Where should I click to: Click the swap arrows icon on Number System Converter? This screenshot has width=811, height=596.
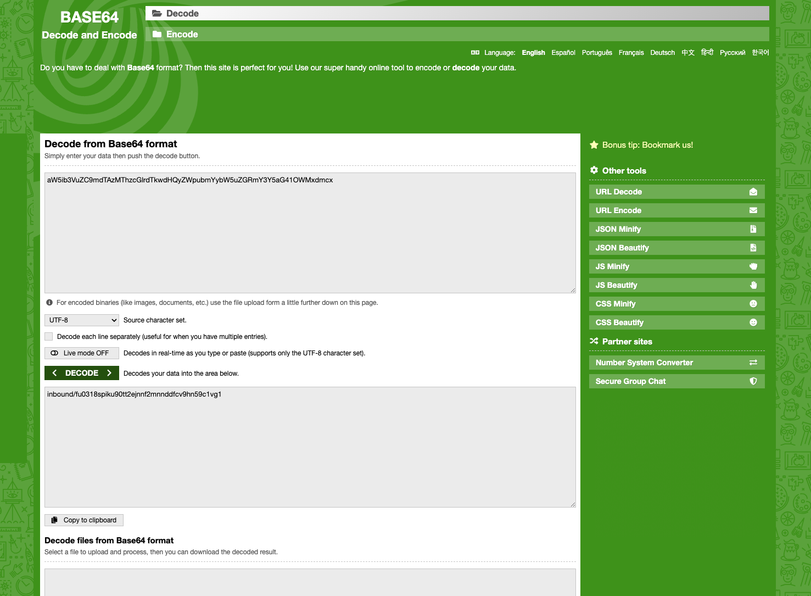[753, 363]
